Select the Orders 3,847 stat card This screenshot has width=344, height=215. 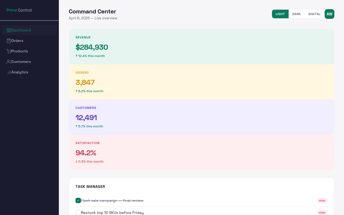click(x=201, y=82)
